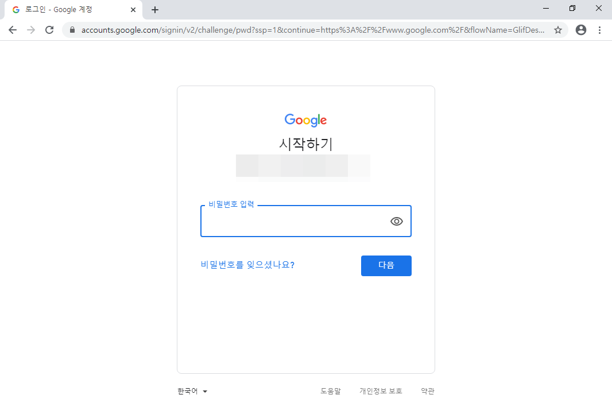Open the 개인정보 보호 link
This screenshot has height=418, width=612.
[381, 391]
